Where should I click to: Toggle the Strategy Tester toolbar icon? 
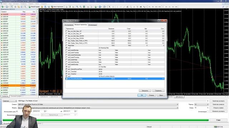pos(25,7)
